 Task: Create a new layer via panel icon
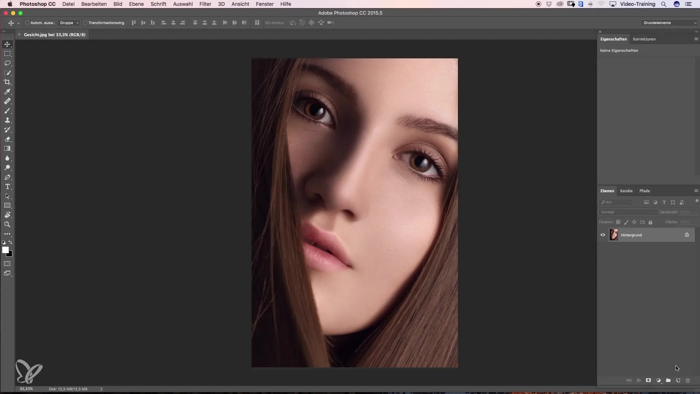678,381
